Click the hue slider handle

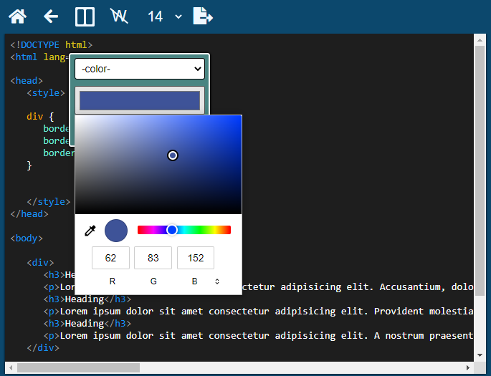[x=171, y=230]
